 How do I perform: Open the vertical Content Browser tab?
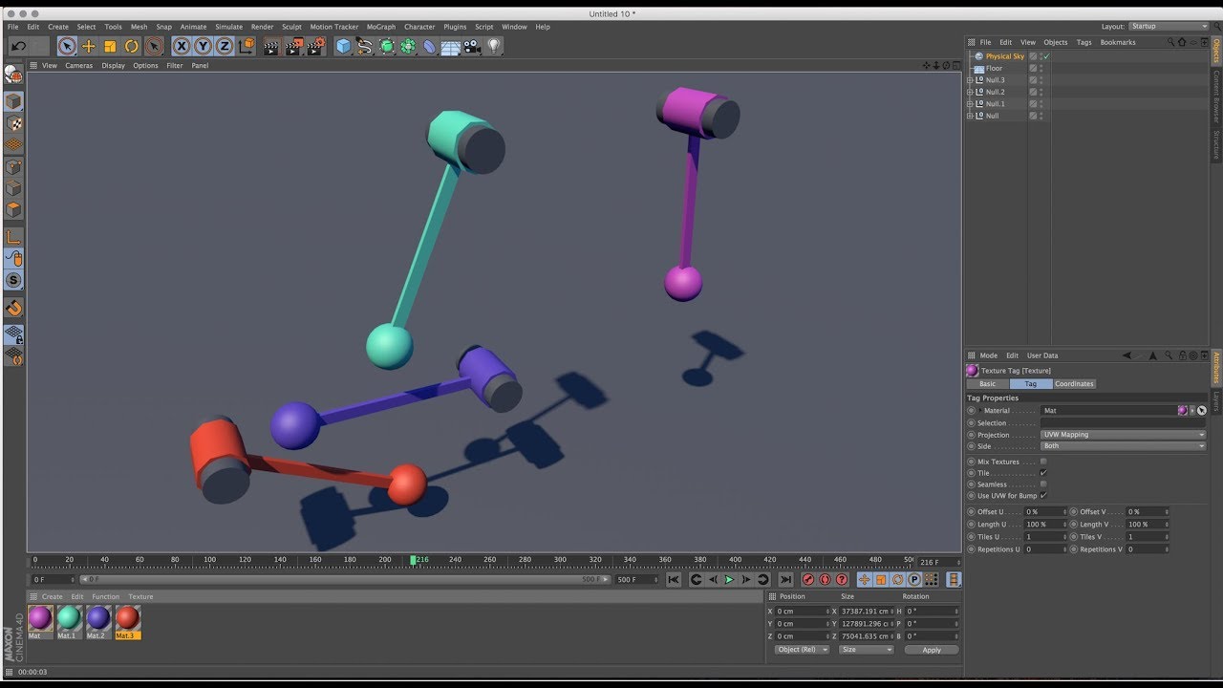1217,96
